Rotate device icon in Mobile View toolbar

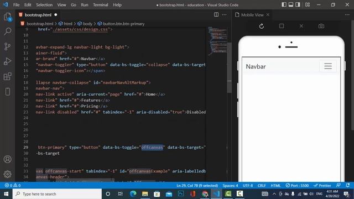[282, 26]
